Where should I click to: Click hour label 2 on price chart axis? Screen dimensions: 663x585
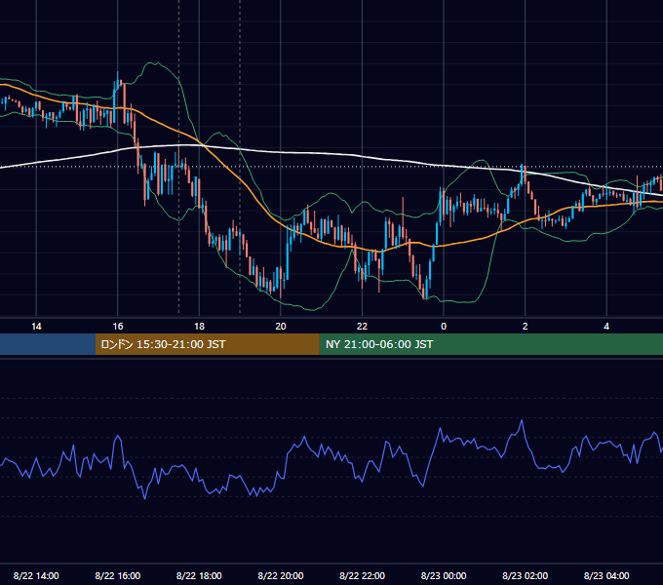click(x=526, y=327)
